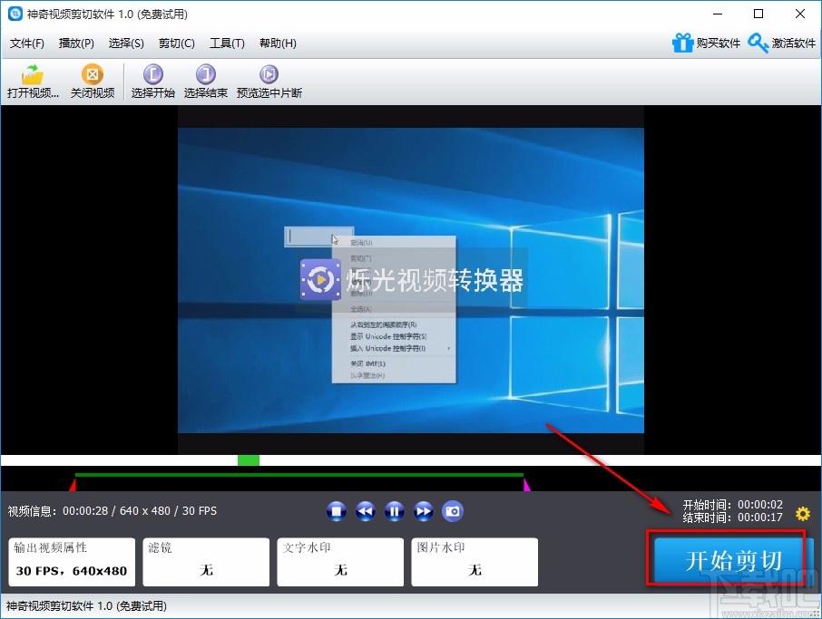Open the 选择(S) menu
This screenshot has width=822, height=619.
tap(126, 43)
